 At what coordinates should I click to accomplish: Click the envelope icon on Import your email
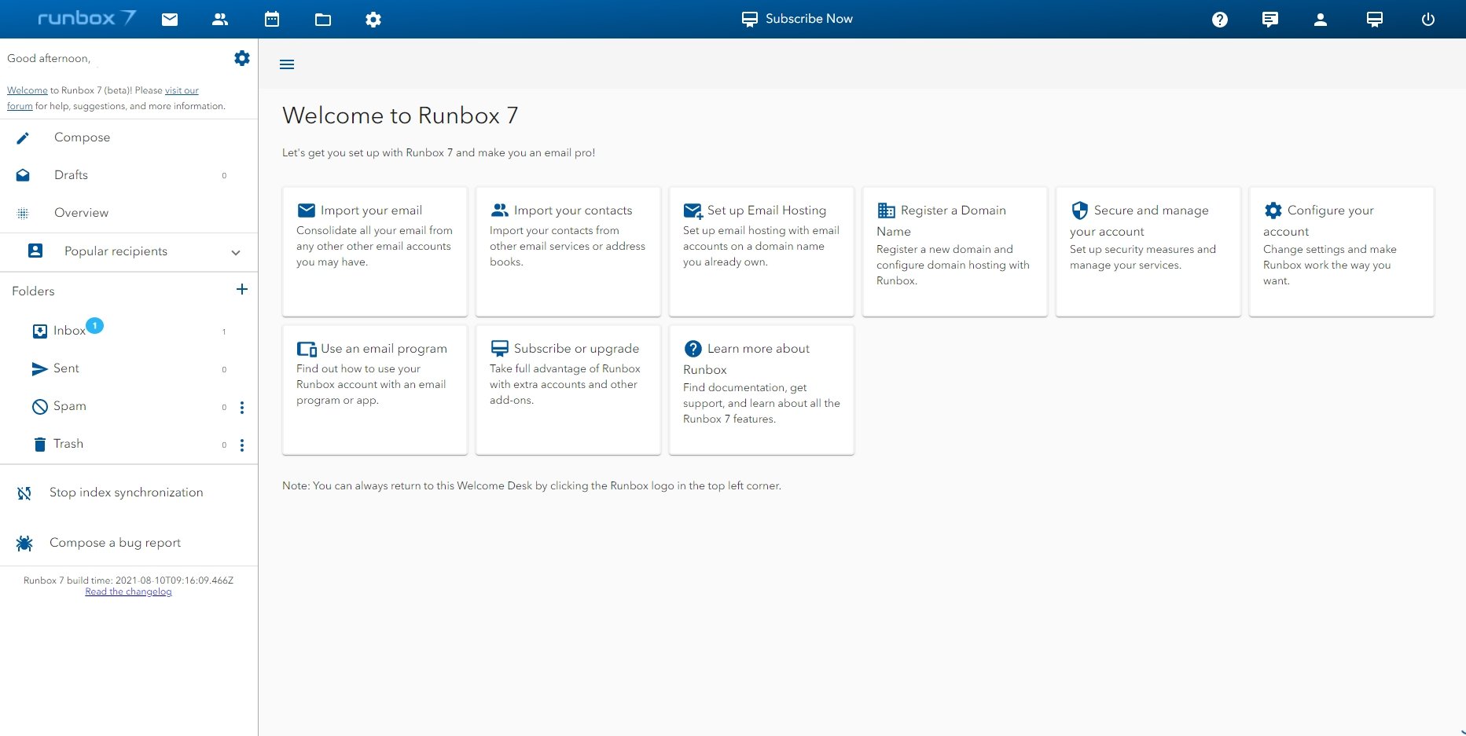coord(307,211)
